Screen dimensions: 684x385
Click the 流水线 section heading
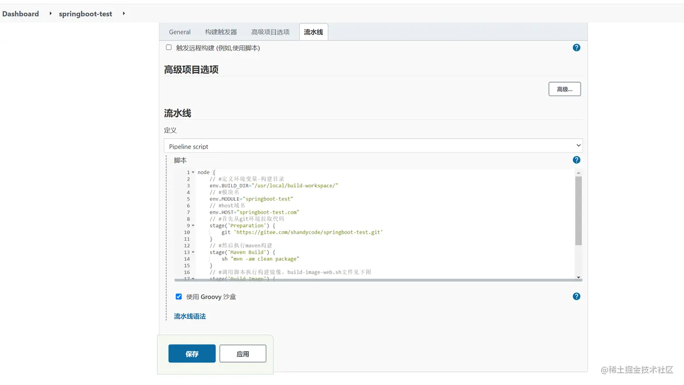tap(177, 113)
